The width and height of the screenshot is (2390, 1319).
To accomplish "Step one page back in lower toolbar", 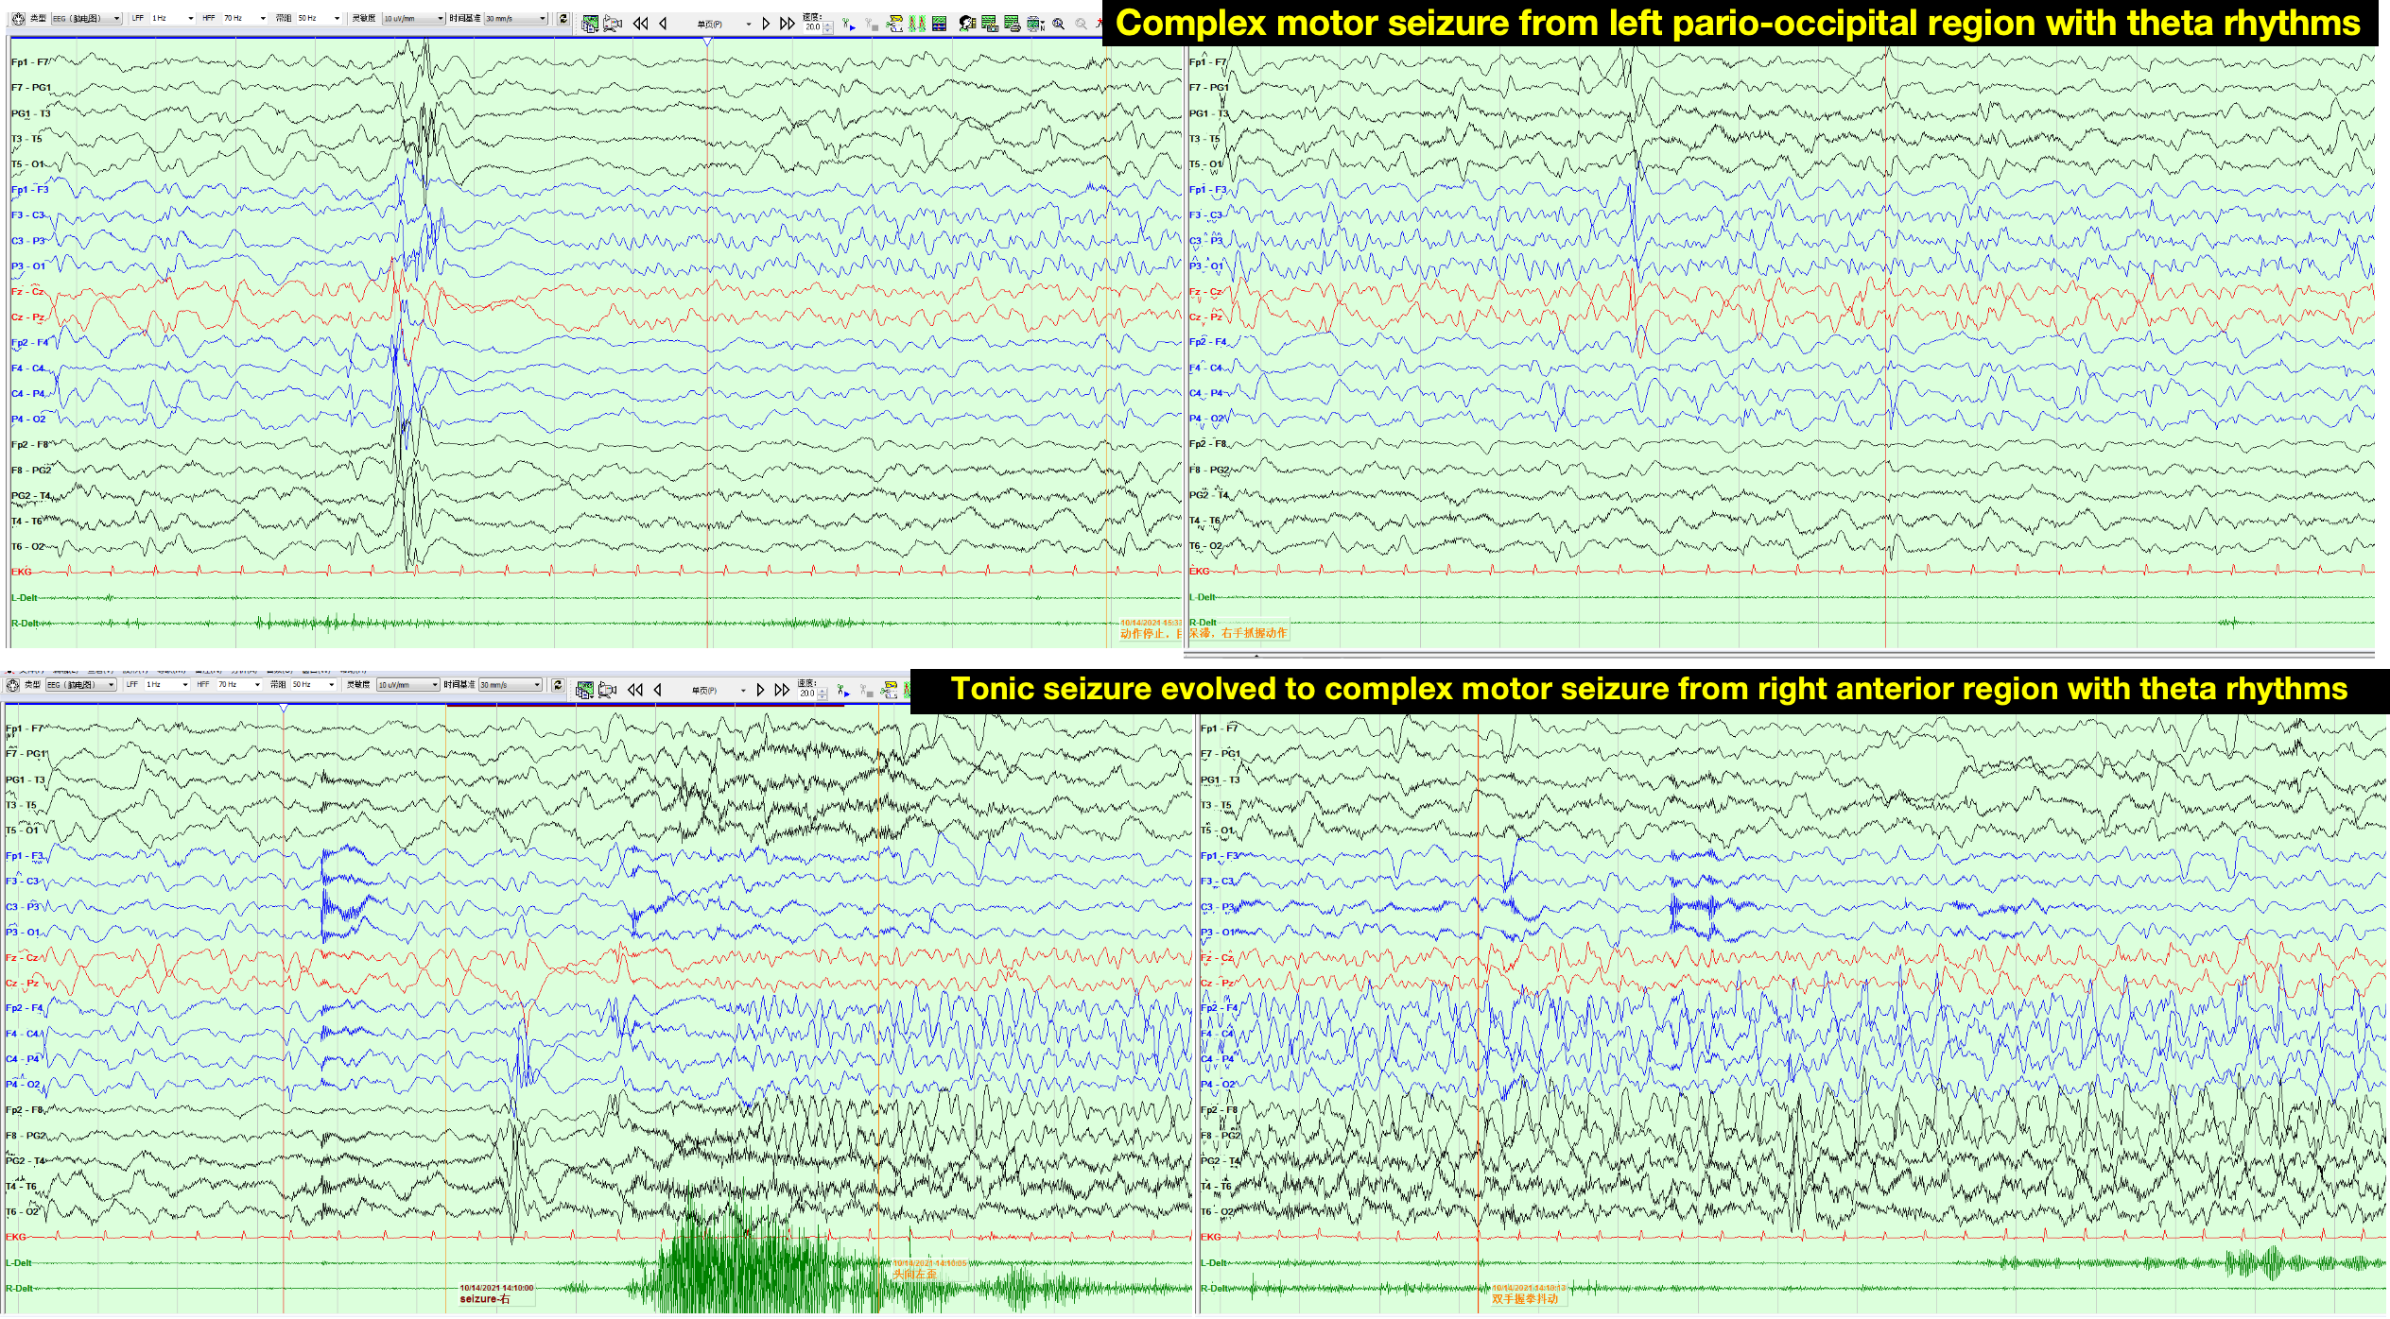I will (x=658, y=690).
